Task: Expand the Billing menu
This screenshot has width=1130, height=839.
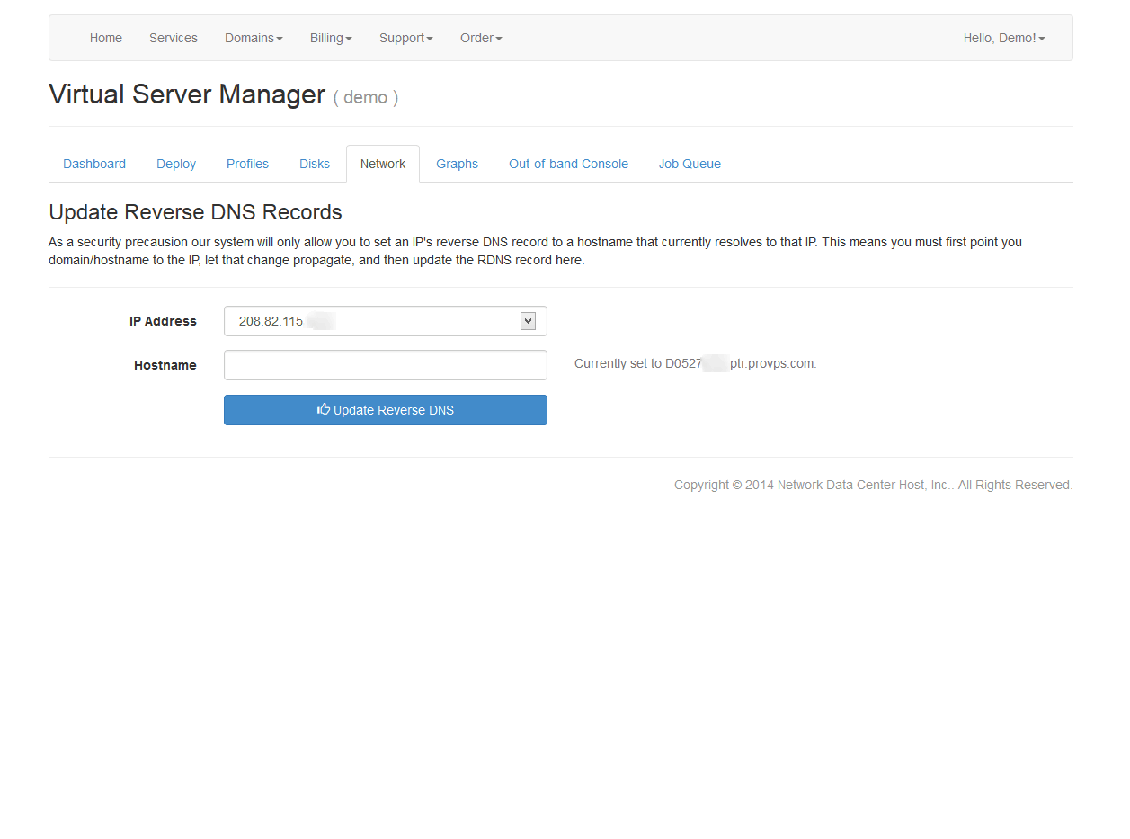Action: (330, 38)
